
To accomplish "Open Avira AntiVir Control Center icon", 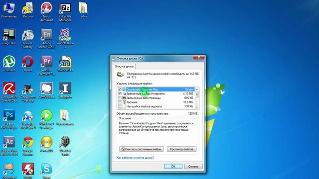I will (9, 92).
